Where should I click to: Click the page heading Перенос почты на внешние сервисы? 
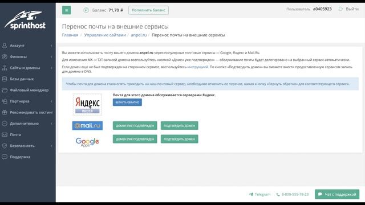coord(115,27)
